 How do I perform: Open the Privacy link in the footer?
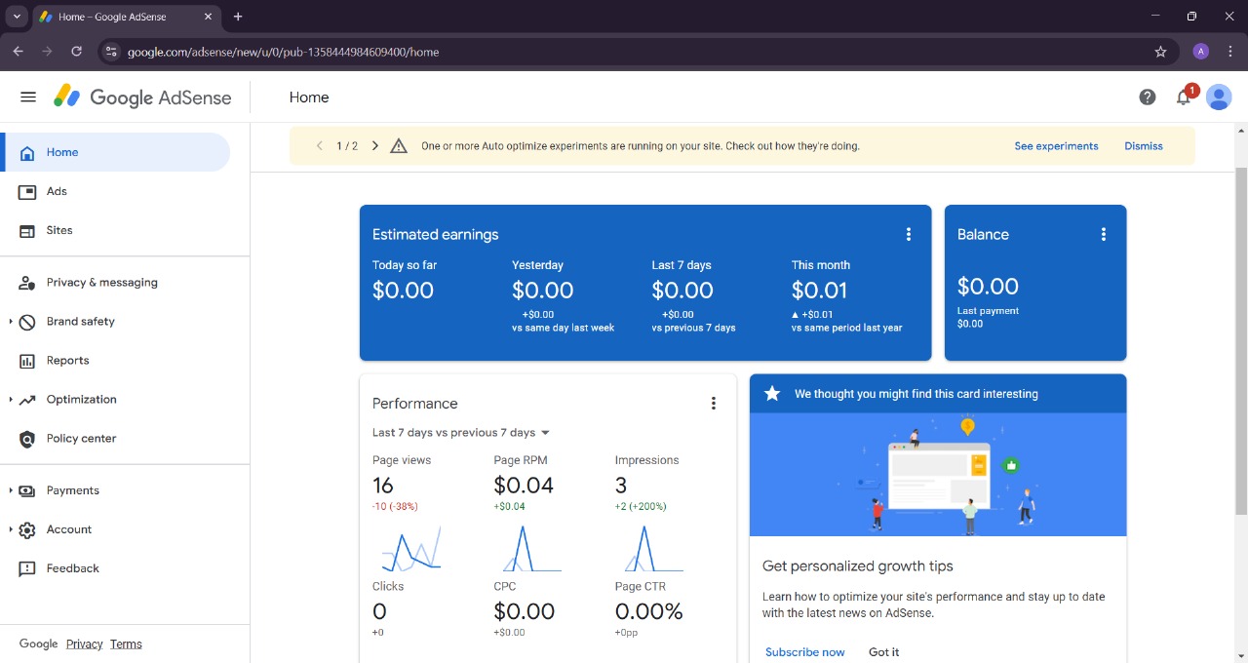pos(85,644)
